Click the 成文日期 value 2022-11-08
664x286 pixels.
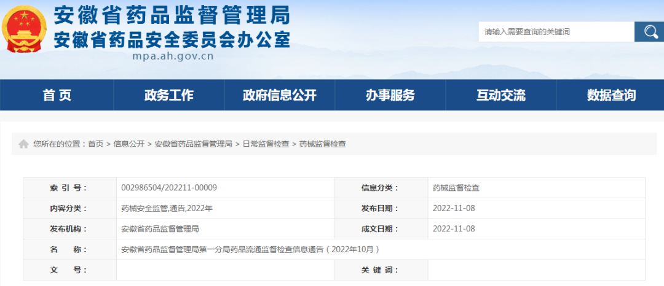pyautogui.click(x=454, y=229)
